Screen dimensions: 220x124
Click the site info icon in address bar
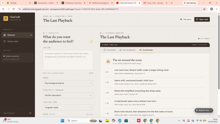pos(20,9)
